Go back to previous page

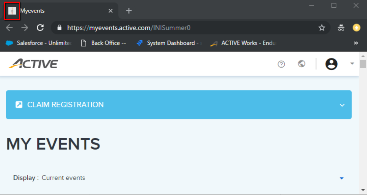coord(9,28)
